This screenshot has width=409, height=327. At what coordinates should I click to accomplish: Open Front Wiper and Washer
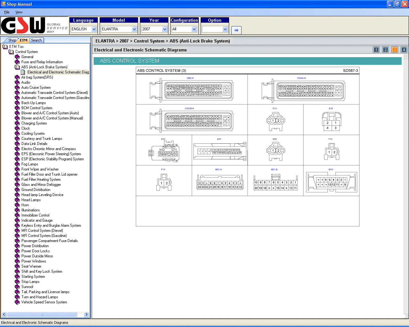point(40,169)
